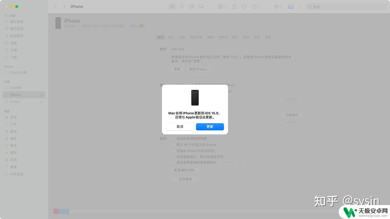The image size is (390, 219).
Task: Switch to the 音乐 tab
Action: pyautogui.click(x=171, y=37)
